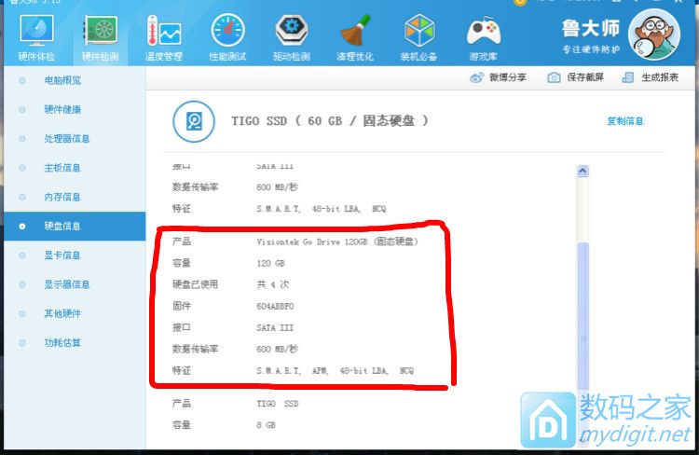Open 功耗估算 in sidebar
699x455 pixels.
click(x=62, y=343)
